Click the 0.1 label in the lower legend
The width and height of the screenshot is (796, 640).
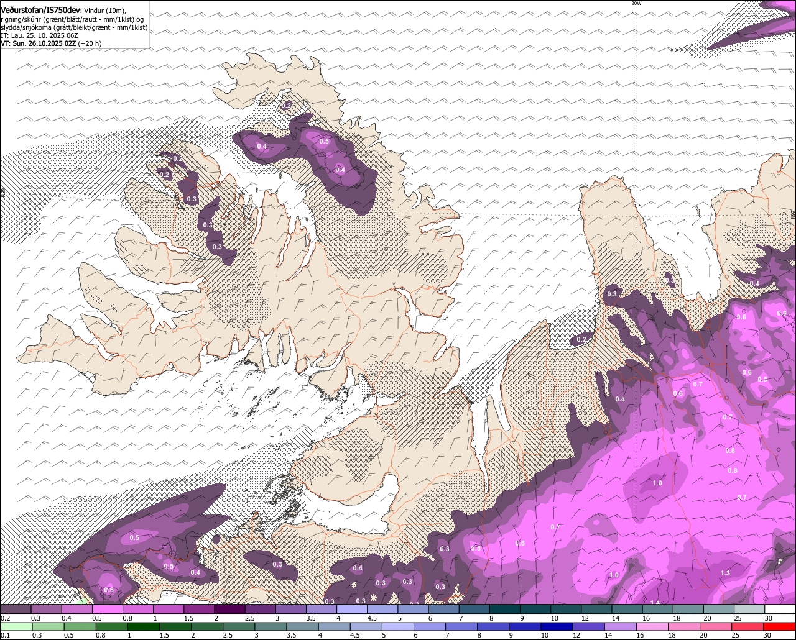click(5, 635)
